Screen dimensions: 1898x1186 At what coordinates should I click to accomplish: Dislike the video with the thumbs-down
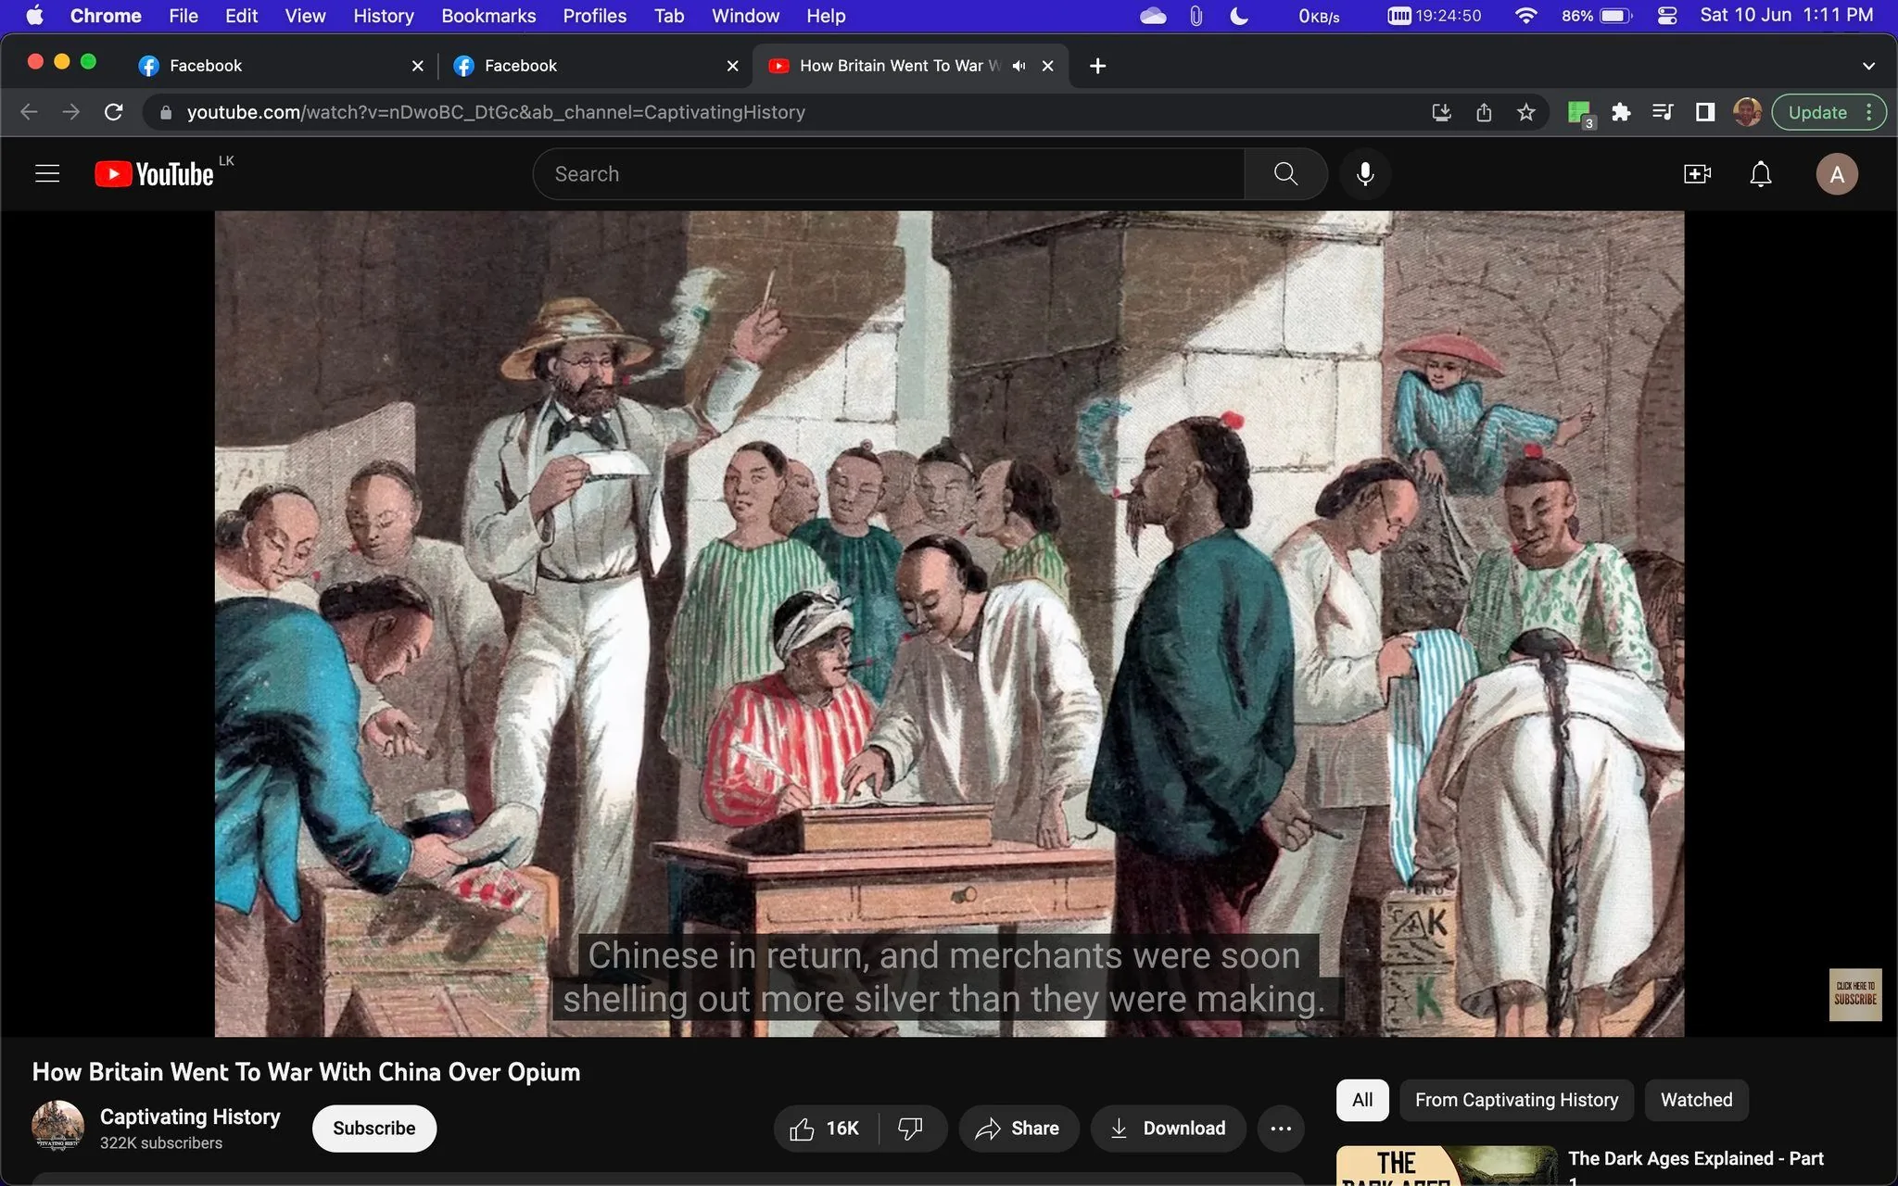[x=910, y=1128]
